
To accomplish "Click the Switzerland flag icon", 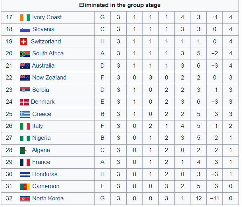I will pyautogui.click(x=23, y=42).
